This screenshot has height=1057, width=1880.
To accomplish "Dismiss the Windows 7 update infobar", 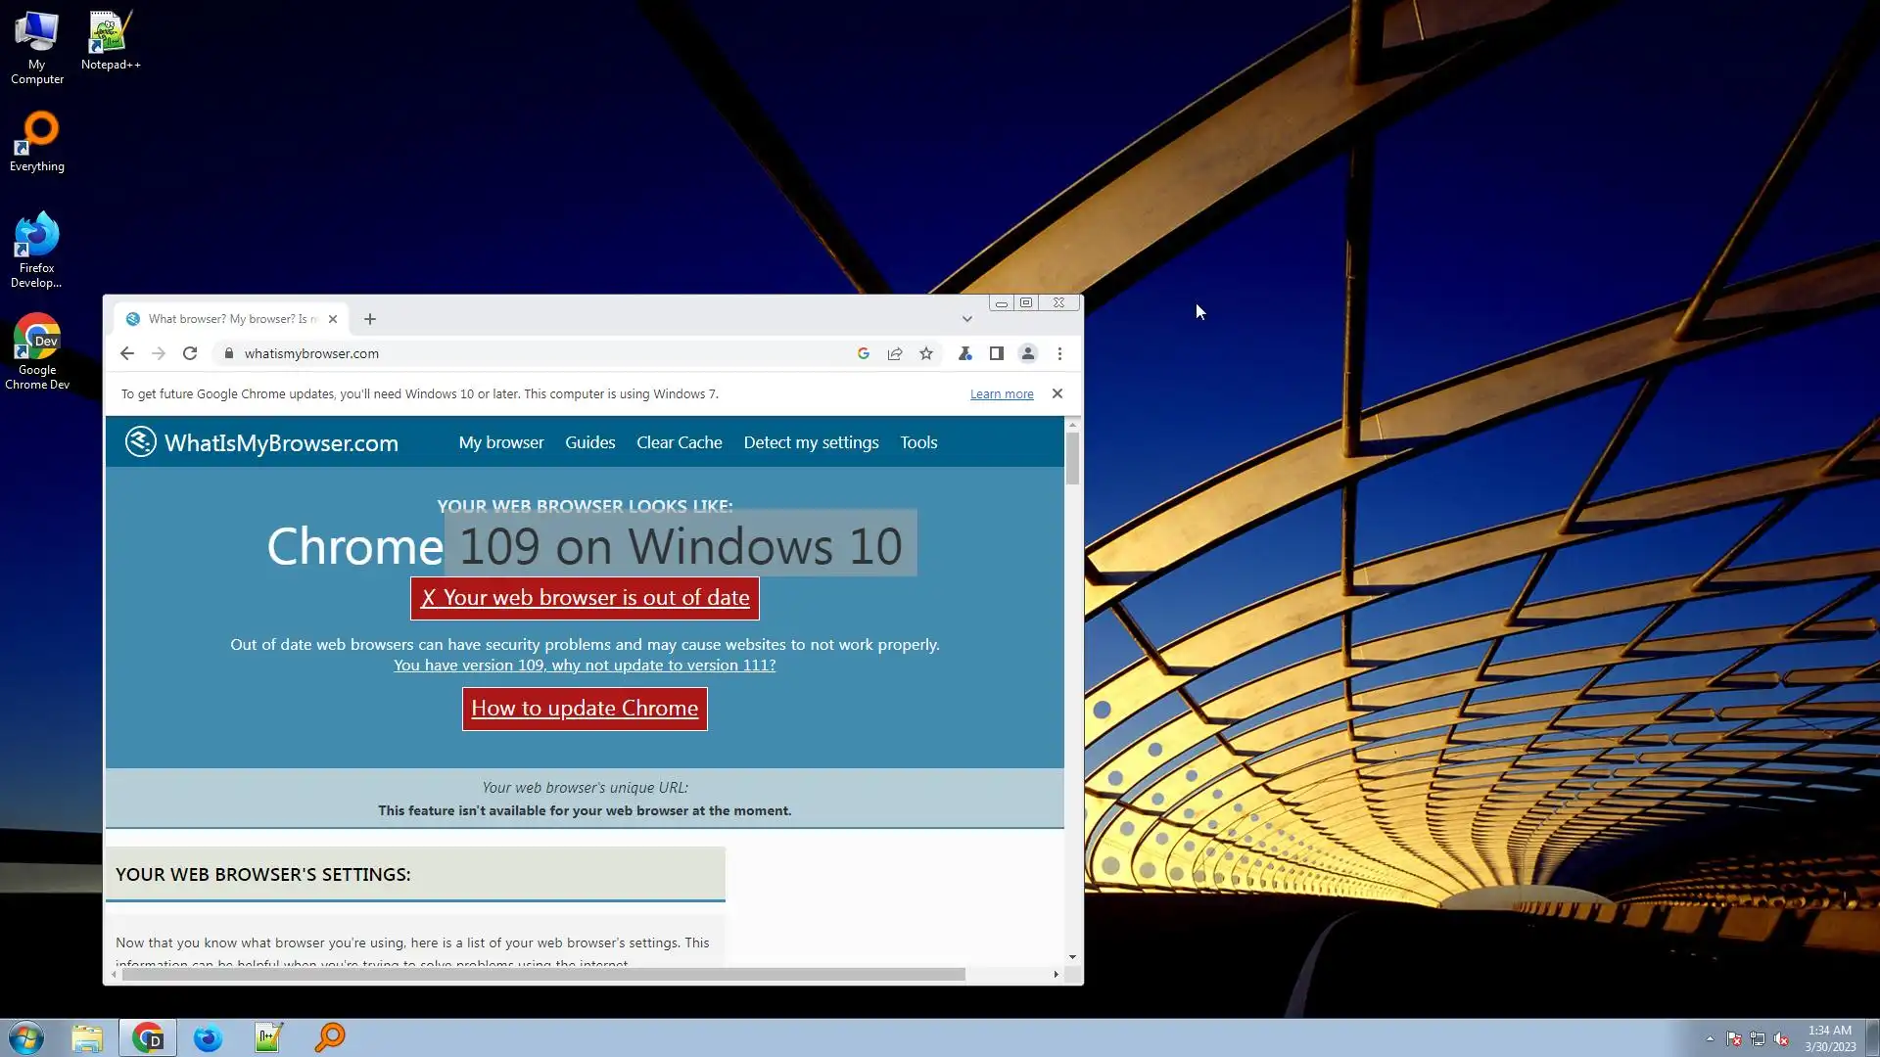I will click(1057, 393).
